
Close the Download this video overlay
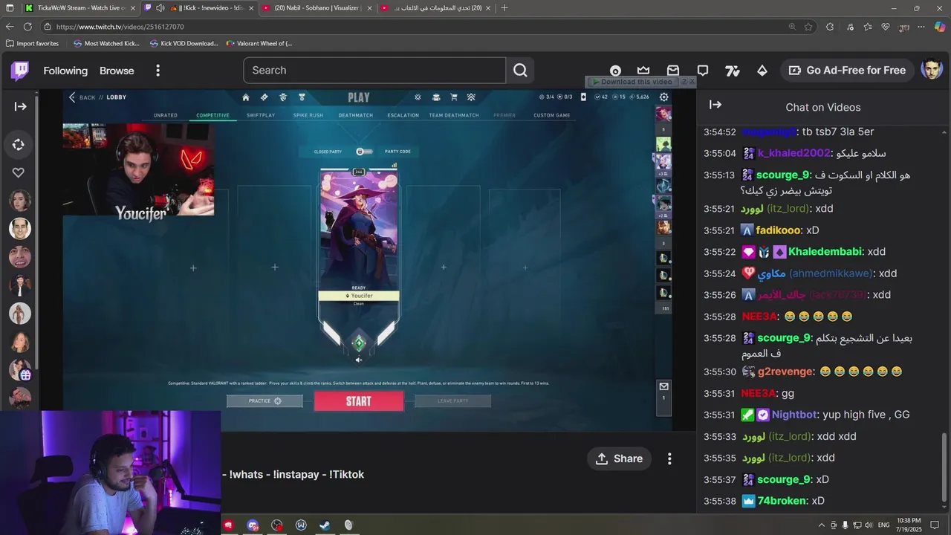[x=692, y=82]
